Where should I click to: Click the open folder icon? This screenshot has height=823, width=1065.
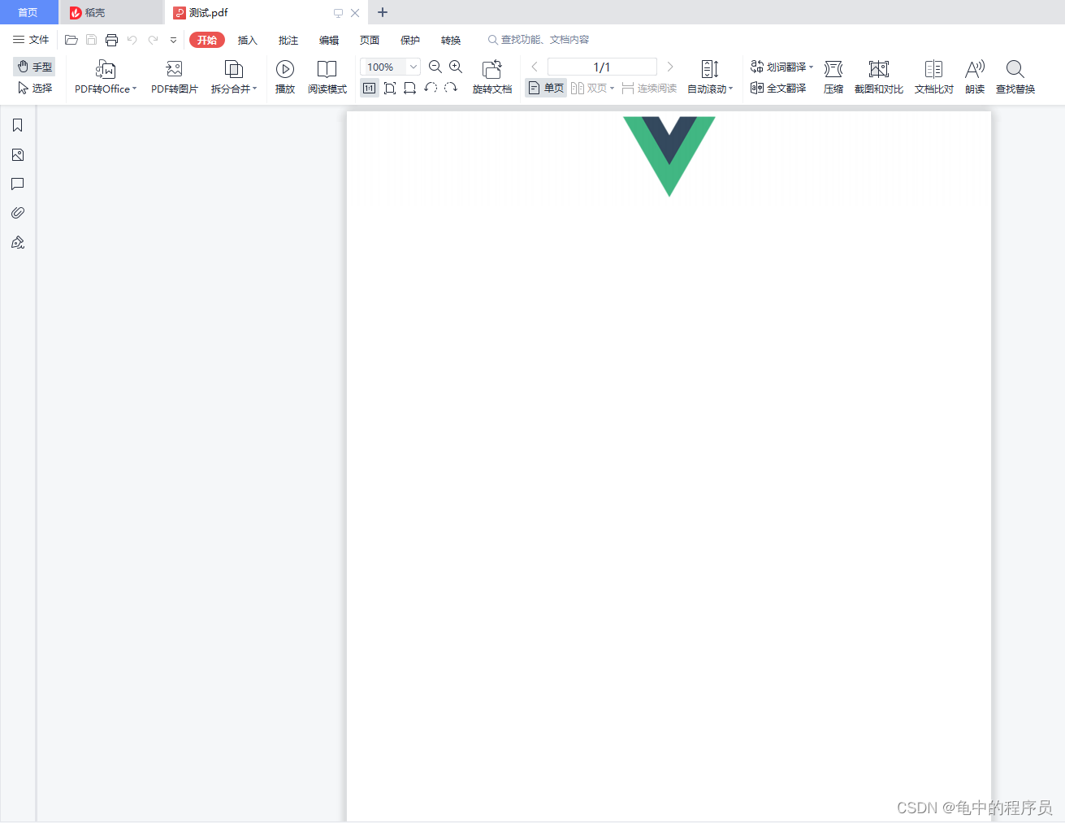pyautogui.click(x=71, y=40)
